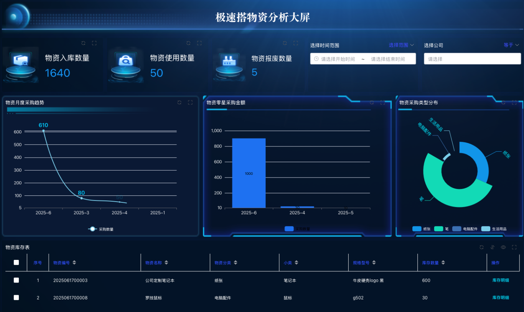Refresh the 物资使用数量 card

188,43
